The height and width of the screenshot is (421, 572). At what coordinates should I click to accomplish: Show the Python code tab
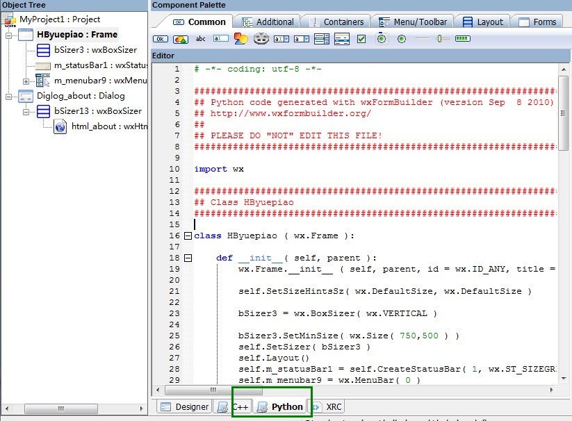click(280, 407)
